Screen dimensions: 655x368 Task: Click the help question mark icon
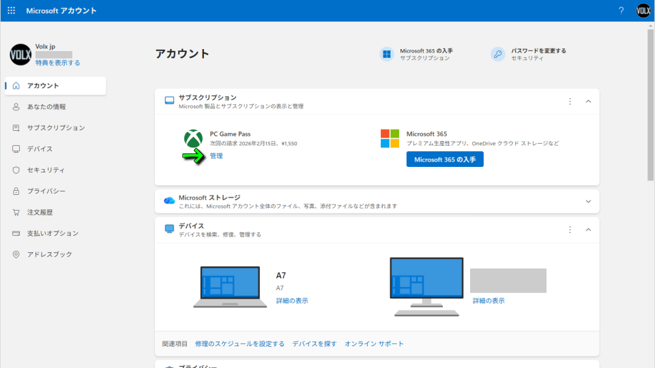[x=621, y=11]
